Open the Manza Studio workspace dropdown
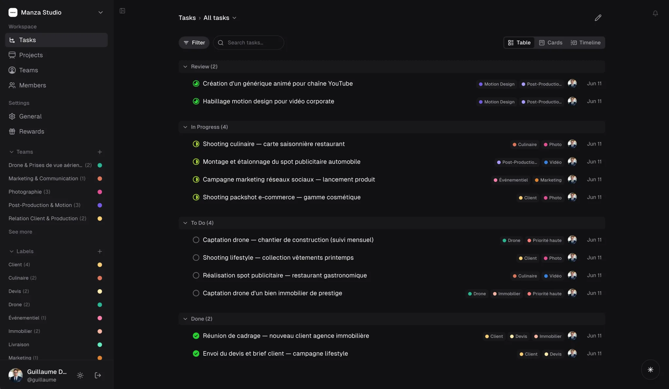Screen dimensions: 669x389 [101, 12]
